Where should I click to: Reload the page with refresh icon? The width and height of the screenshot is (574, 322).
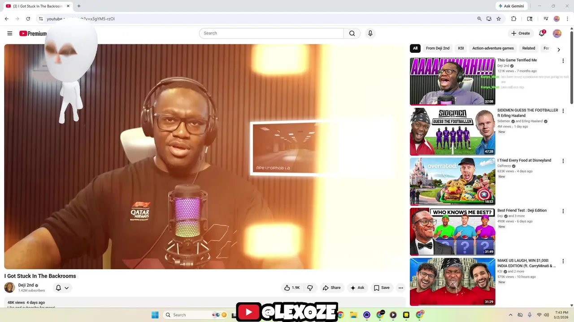(28, 19)
